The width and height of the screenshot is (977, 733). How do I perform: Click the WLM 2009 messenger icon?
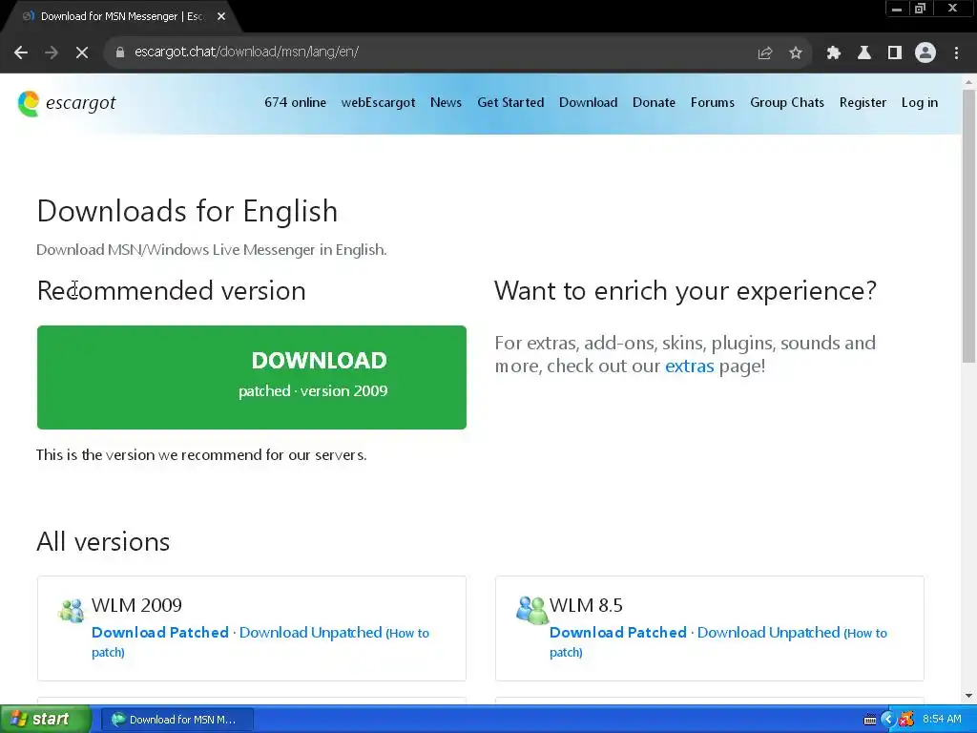71,610
